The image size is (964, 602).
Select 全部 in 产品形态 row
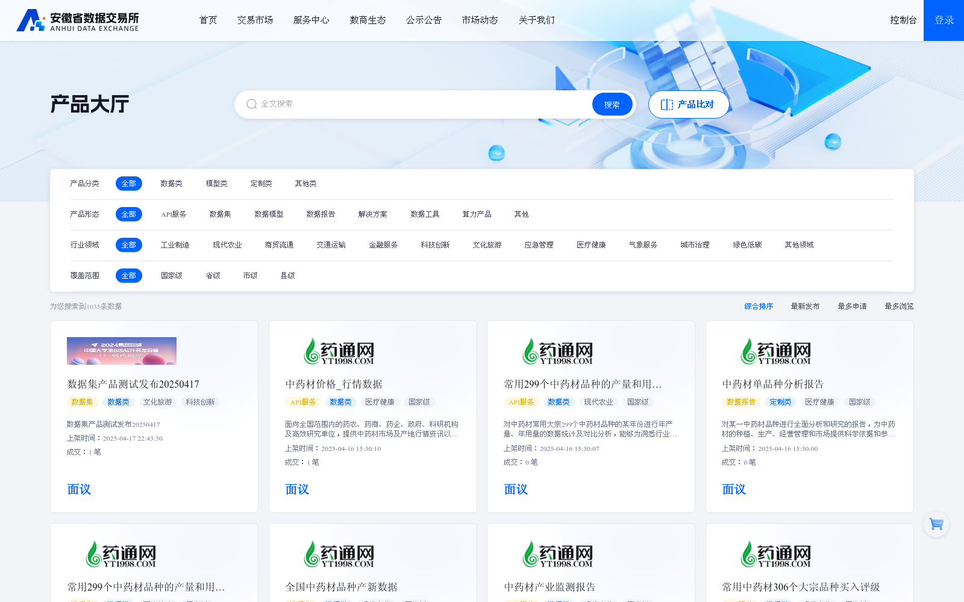tap(129, 214)
